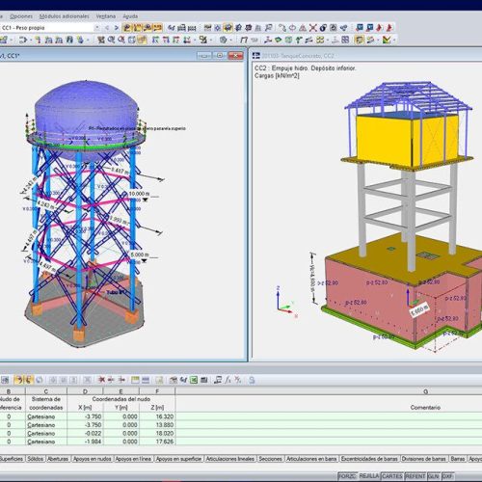Open the Módulos adicionales menu
This screenshot has width=482, height=482.
(x=65, y=16)
